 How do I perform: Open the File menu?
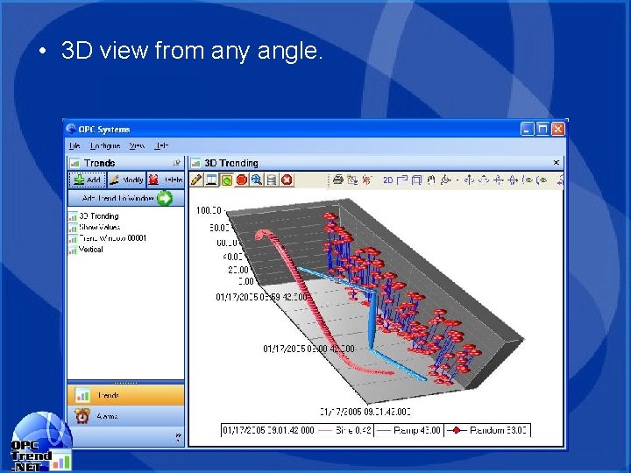tap(74, 145)
